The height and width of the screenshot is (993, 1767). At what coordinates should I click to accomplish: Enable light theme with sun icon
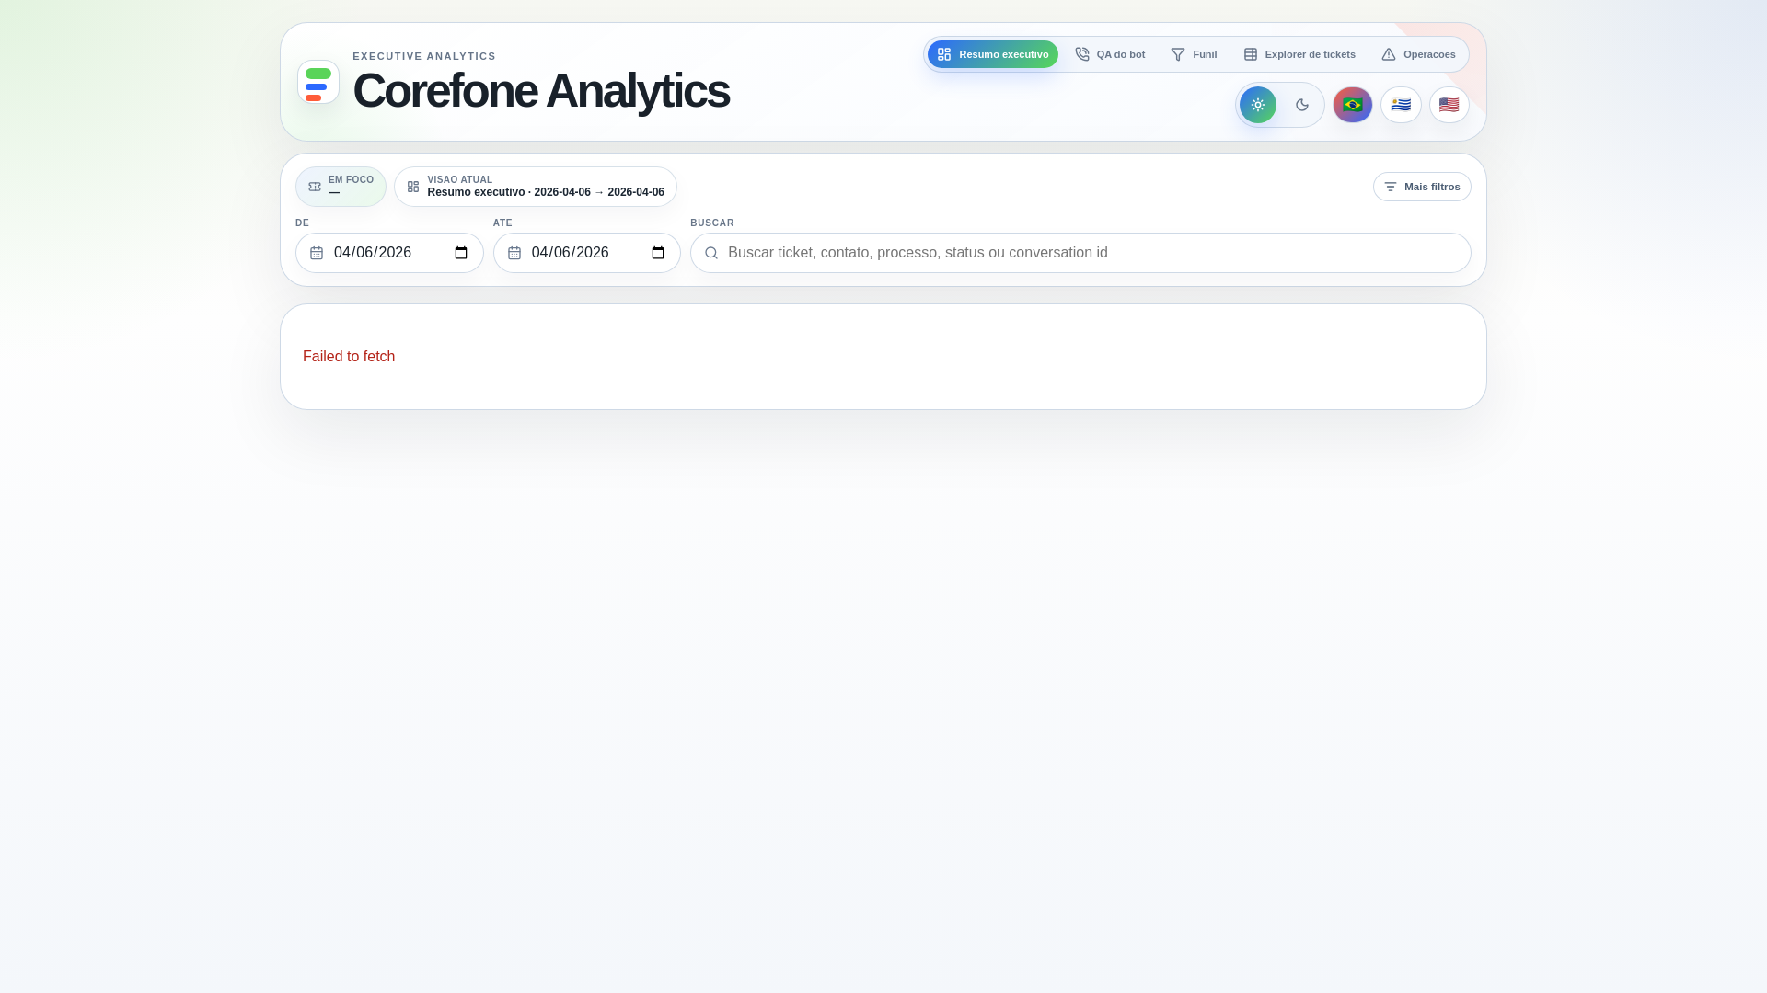pyautogui.click(x=1258, y=105)
